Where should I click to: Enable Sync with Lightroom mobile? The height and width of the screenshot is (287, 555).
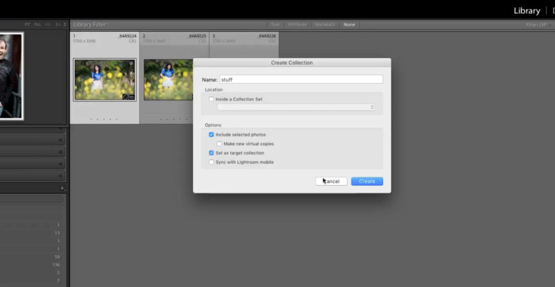[x=212, y=162]
